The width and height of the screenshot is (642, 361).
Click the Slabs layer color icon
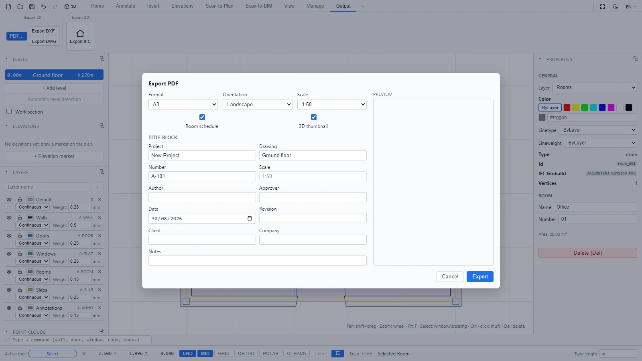point(30,290)
